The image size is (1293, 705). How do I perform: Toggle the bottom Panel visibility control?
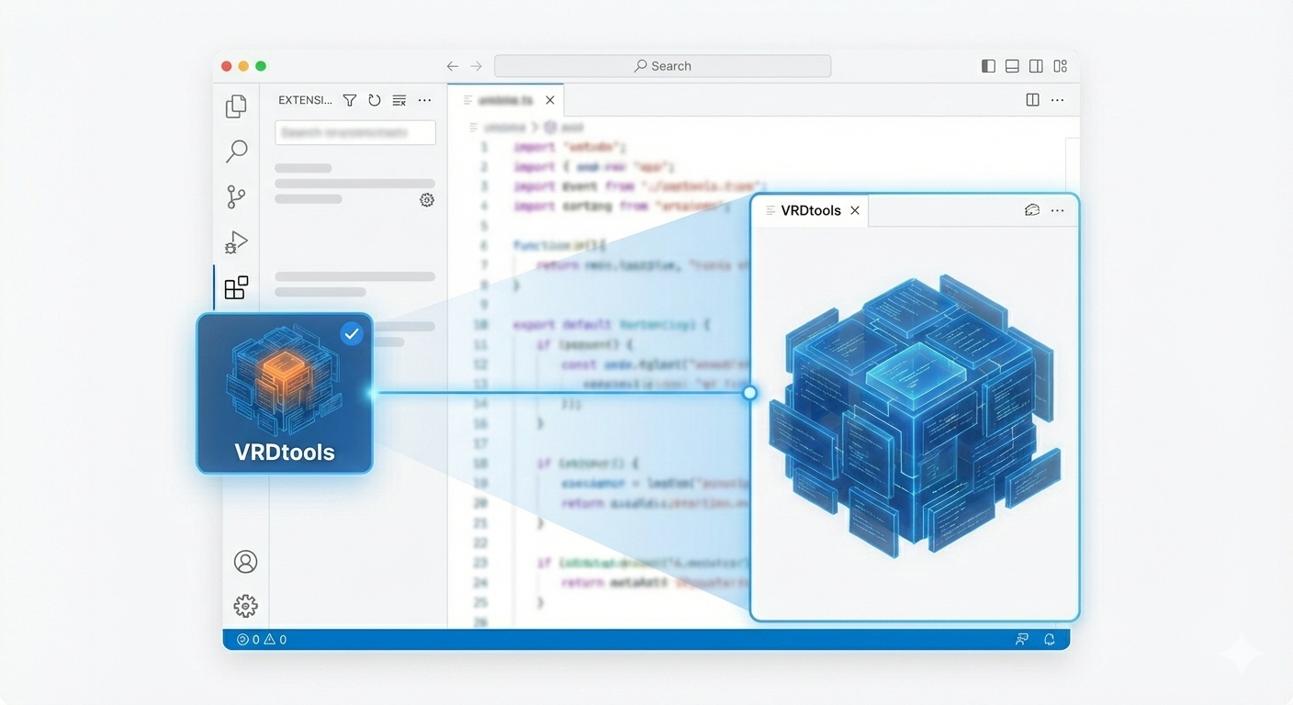[1011, 65]
